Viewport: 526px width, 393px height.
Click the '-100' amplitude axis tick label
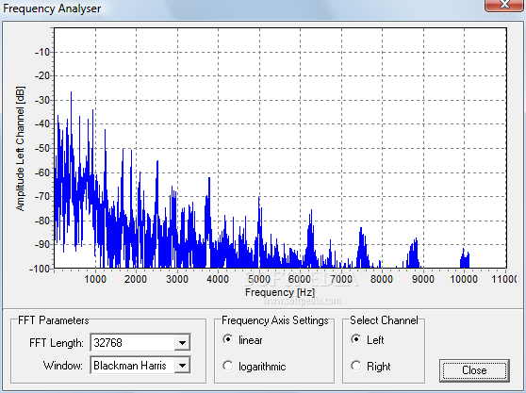41,269
